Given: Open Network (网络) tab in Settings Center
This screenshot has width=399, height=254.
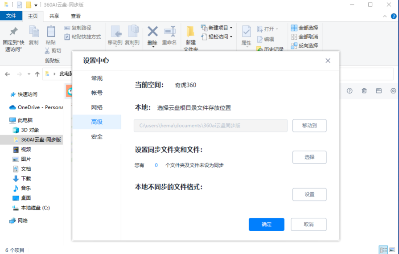Looking at the screenshot, I should (97, 107).
